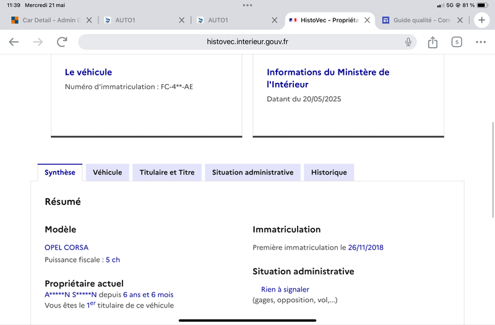This screenshot has height=325, width=495.
Task: Click the page vertical scrollbar
Action: (493, 170)
